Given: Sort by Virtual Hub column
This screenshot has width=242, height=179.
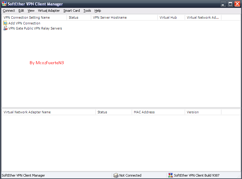Looking at the screenshot, I should point(171,17).
